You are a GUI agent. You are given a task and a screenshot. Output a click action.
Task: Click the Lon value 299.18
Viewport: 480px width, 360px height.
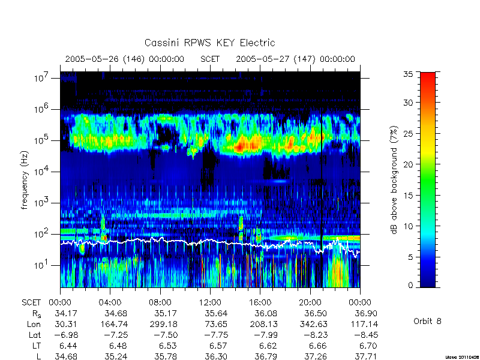pyautogui.click(x=163, y=324)
